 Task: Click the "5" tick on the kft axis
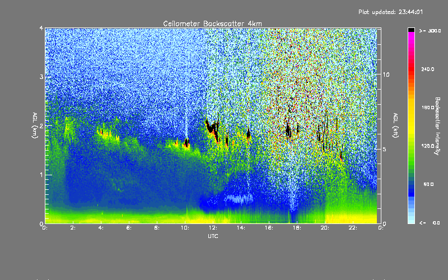(x=385, y=150)
